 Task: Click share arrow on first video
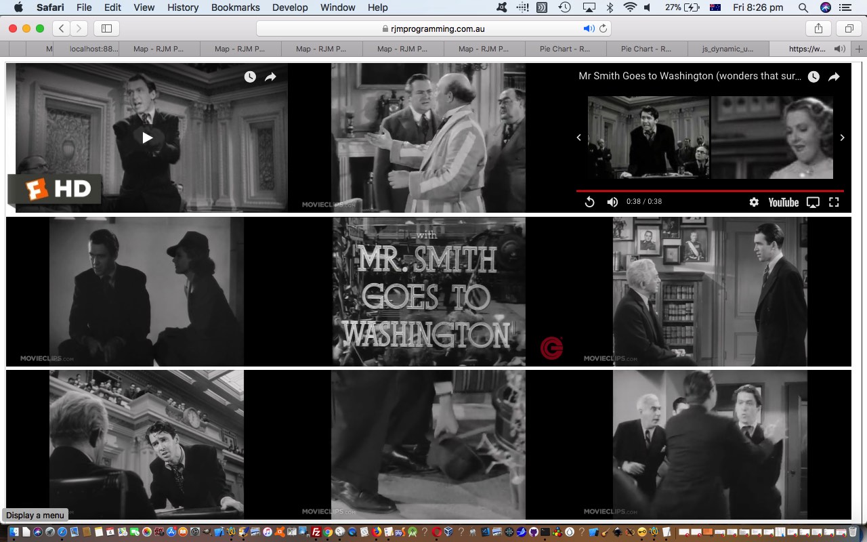270,77
